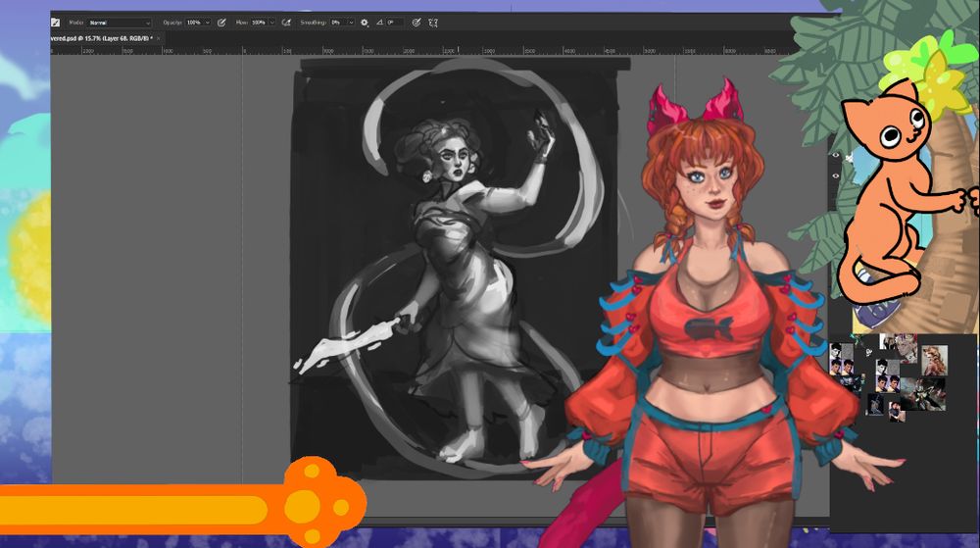
Task: Open smoothing options gear
Action: coord(365,23)
